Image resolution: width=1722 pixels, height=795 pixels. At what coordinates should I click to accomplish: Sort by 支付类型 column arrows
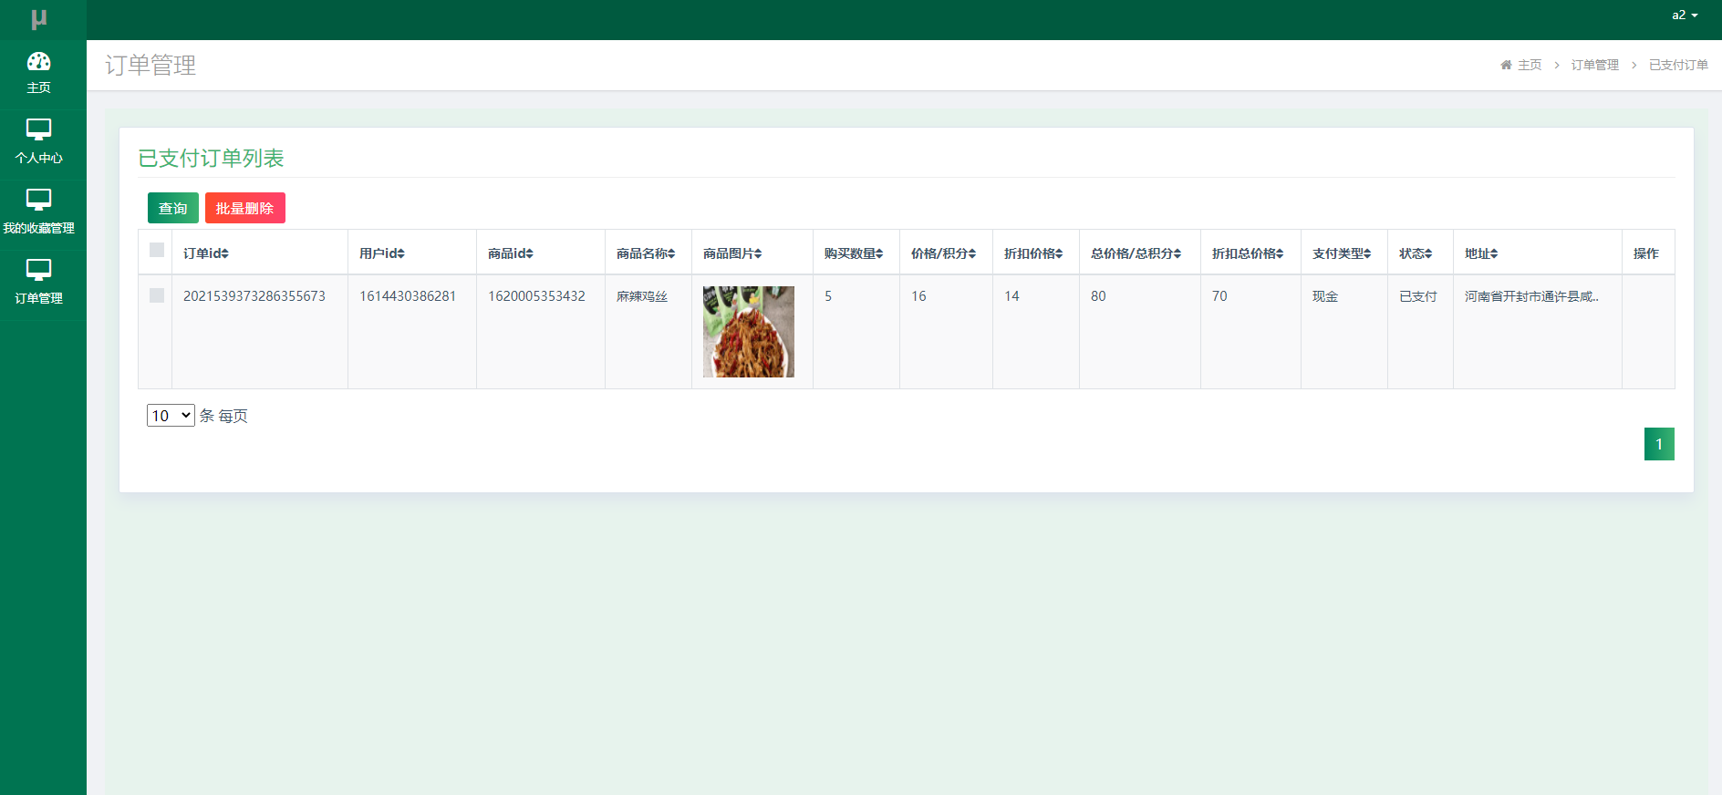[x=1367, y=253]
